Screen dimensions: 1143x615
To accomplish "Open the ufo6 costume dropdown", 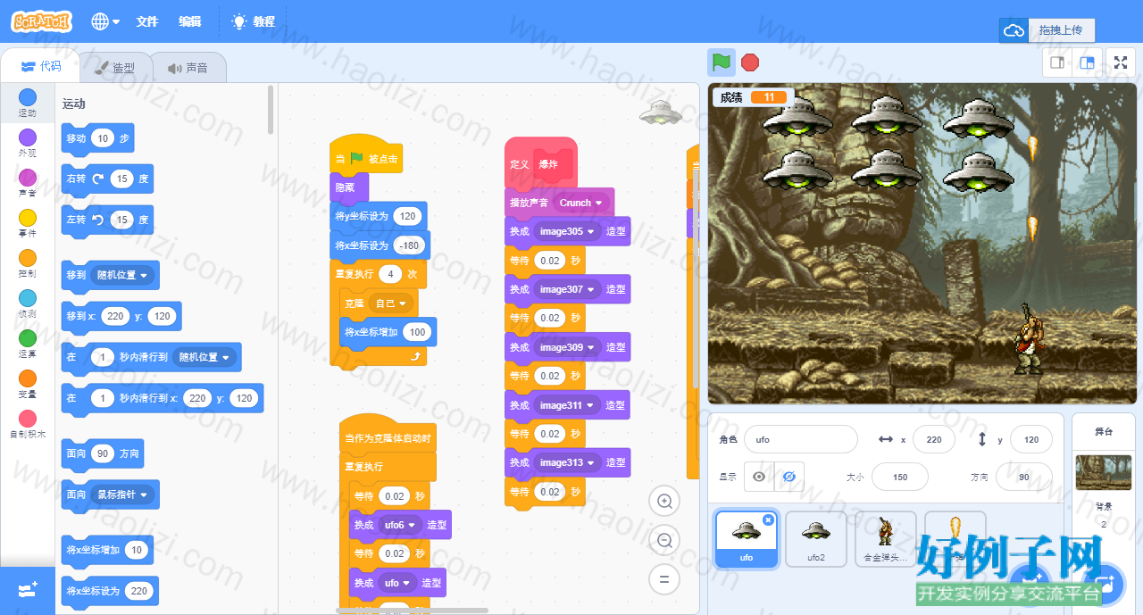I will [401, 525].
